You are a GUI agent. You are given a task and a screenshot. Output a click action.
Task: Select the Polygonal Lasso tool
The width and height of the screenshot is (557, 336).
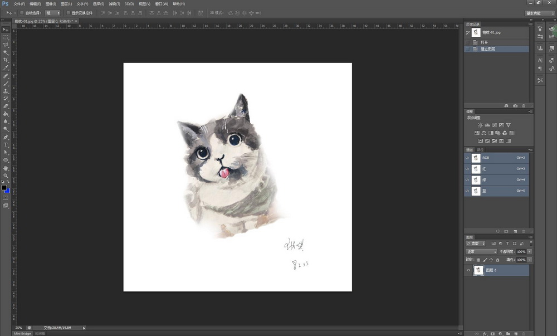point(6,45)
